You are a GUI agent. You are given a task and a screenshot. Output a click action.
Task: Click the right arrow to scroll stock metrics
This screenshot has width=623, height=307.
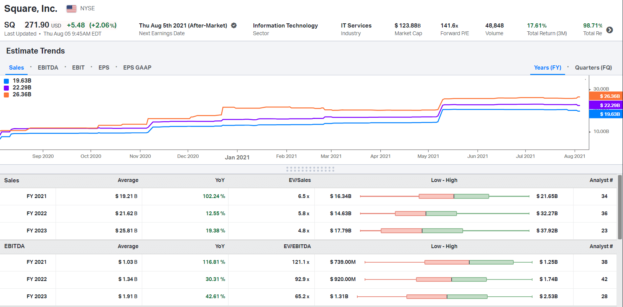(610, 30)
